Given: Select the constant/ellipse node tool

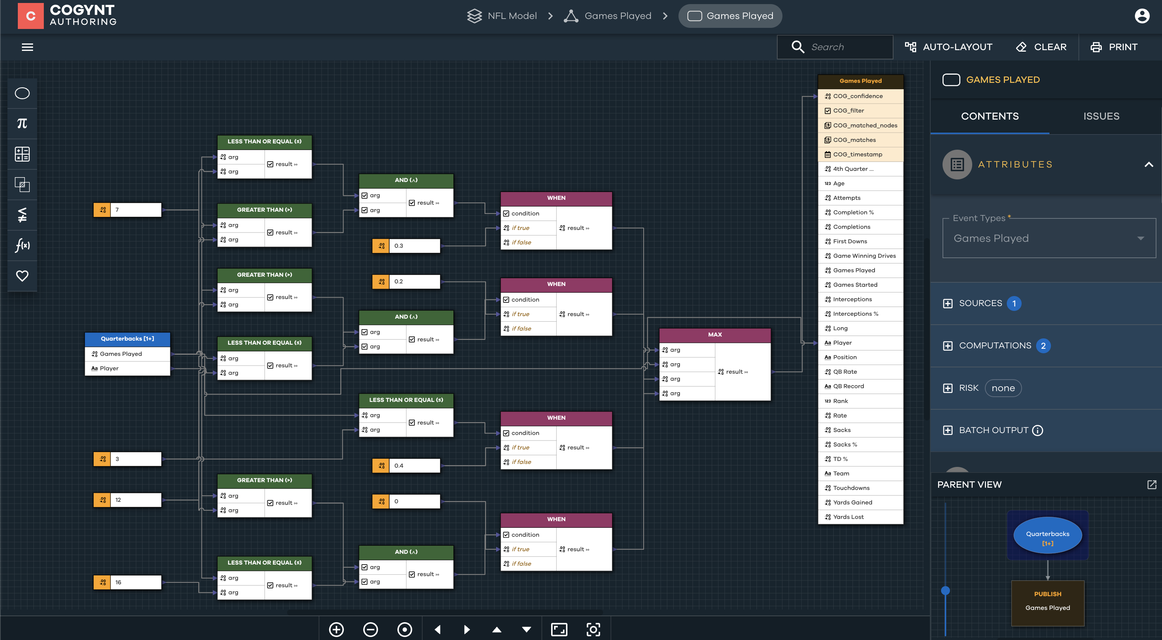Looking at the screenshot, I should (22, 94).
